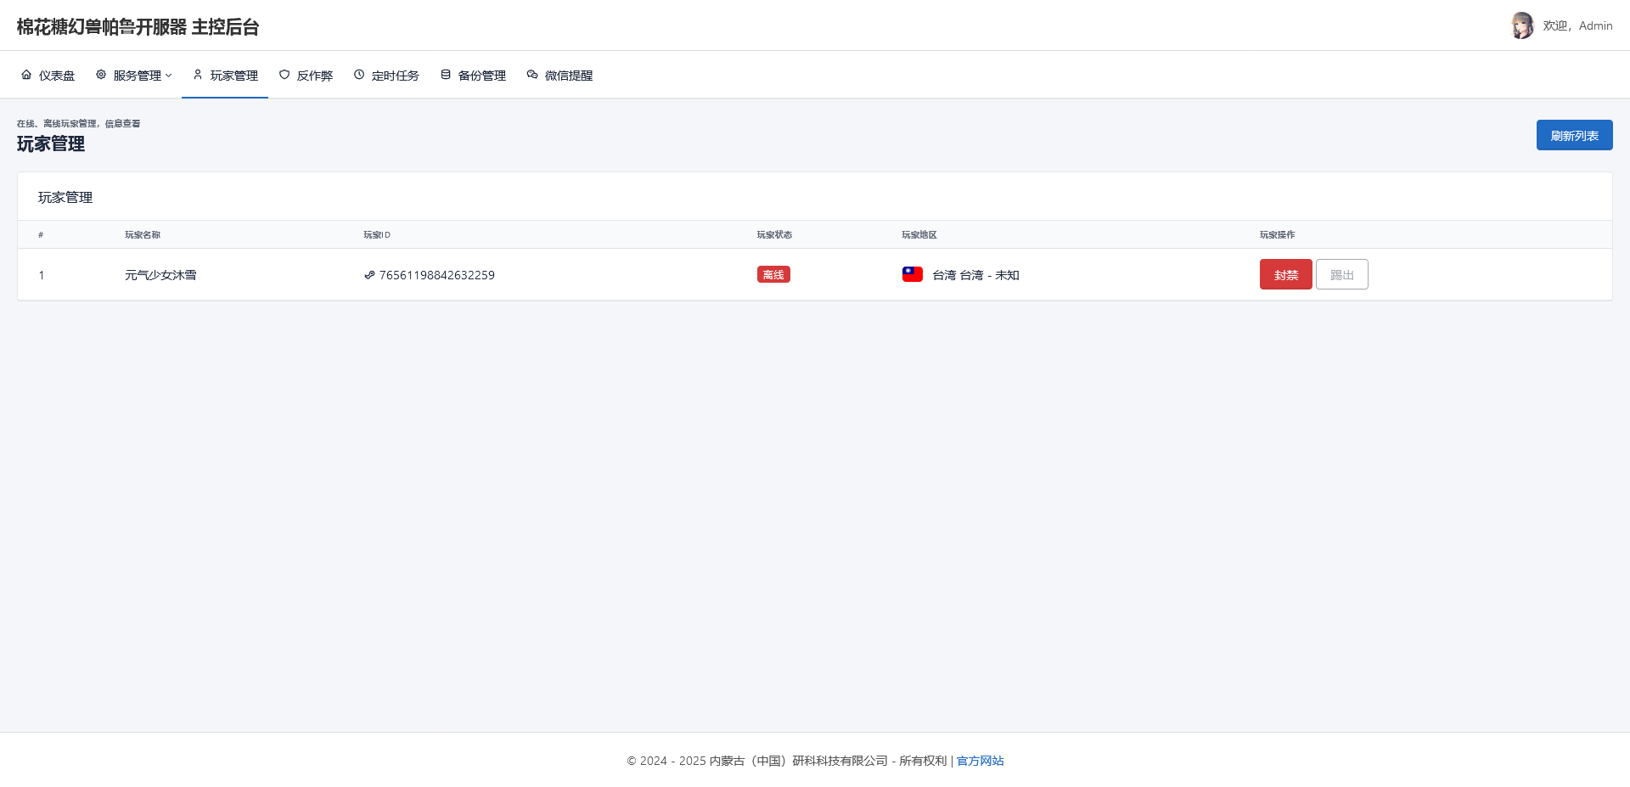Viewport: 1630px width, 787px height.
Task: Switch to the 备份管理 tab
Action: 481,75
